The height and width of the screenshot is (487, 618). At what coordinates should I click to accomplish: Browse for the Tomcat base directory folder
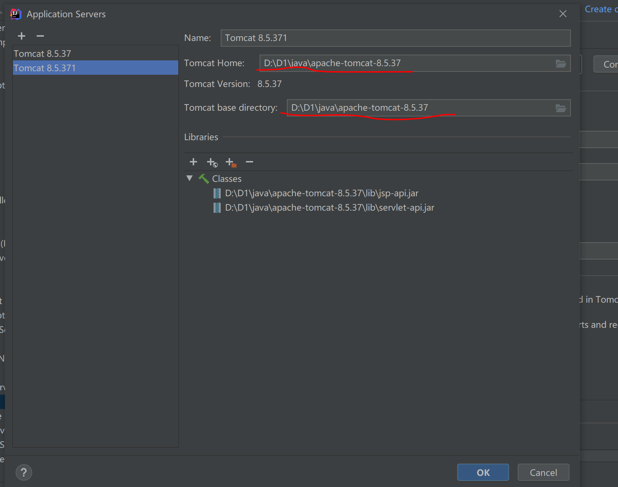pos(560,108)
